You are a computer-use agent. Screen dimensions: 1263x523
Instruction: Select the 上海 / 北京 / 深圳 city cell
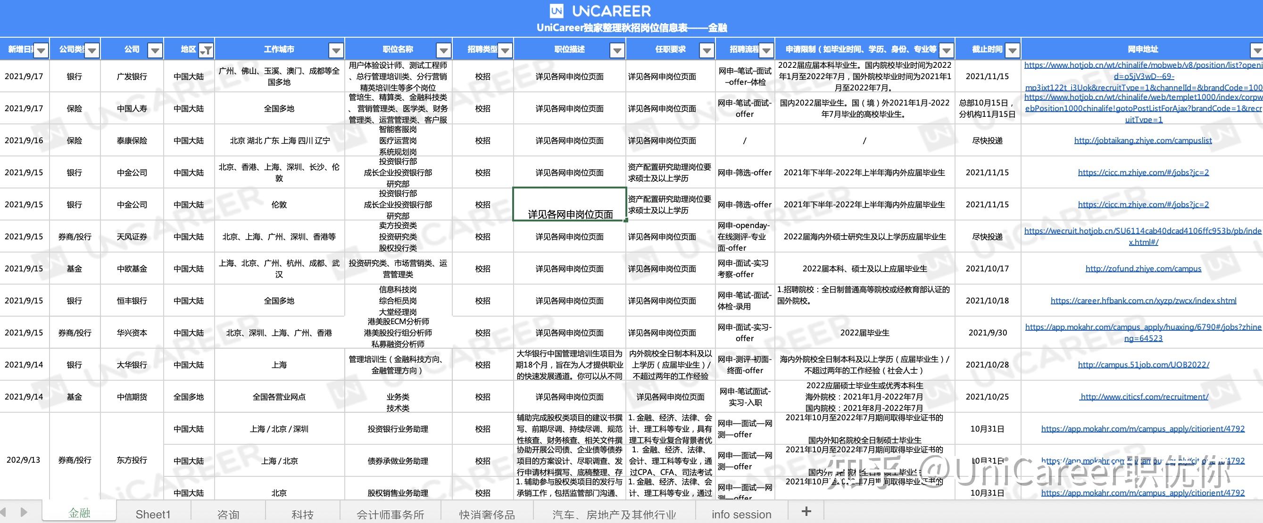coord(279,429)
